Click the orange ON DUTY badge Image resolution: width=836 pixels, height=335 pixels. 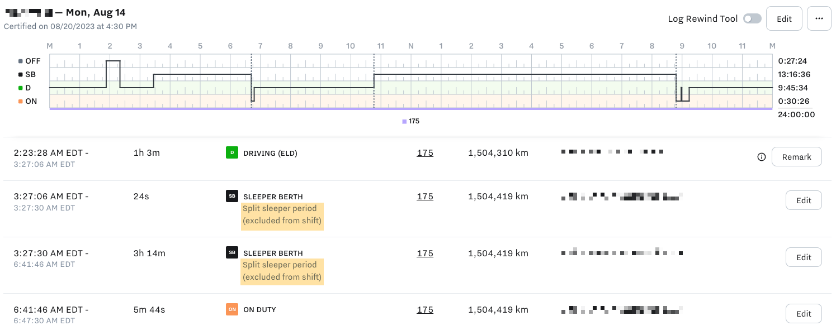click(232, 309)
